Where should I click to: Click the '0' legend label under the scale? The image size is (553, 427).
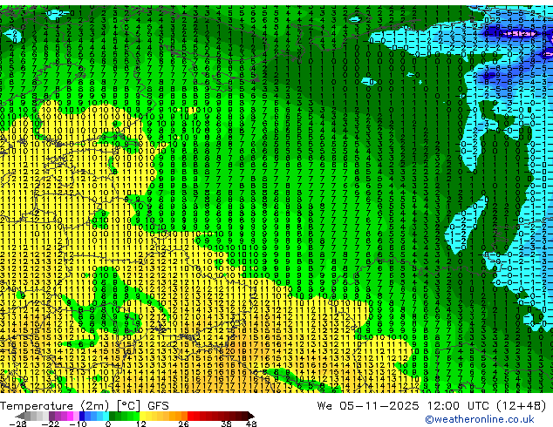108,424
